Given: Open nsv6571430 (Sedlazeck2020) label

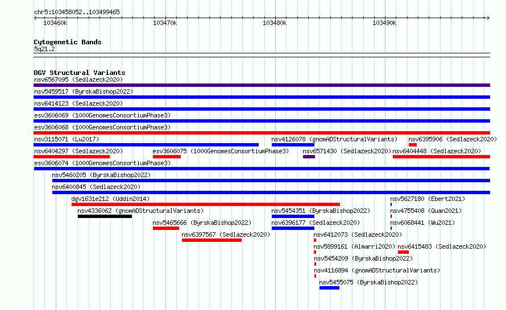Looking at the screenshot, I should [x=347, y=151].
